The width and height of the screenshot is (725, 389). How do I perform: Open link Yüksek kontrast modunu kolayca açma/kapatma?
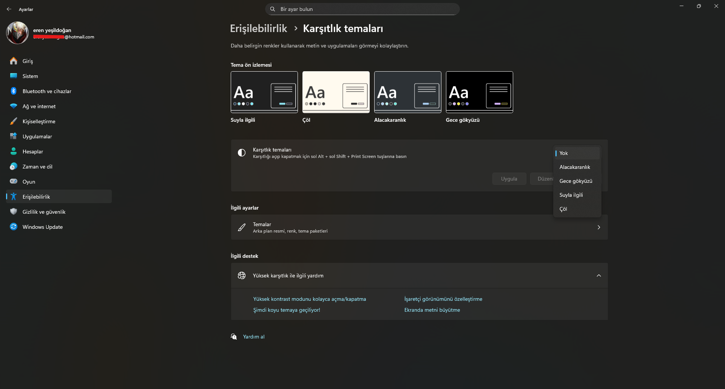coord(310,299)
